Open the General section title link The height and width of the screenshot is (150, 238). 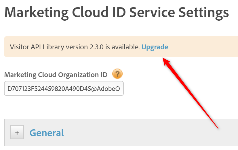[x=47, y=133]
